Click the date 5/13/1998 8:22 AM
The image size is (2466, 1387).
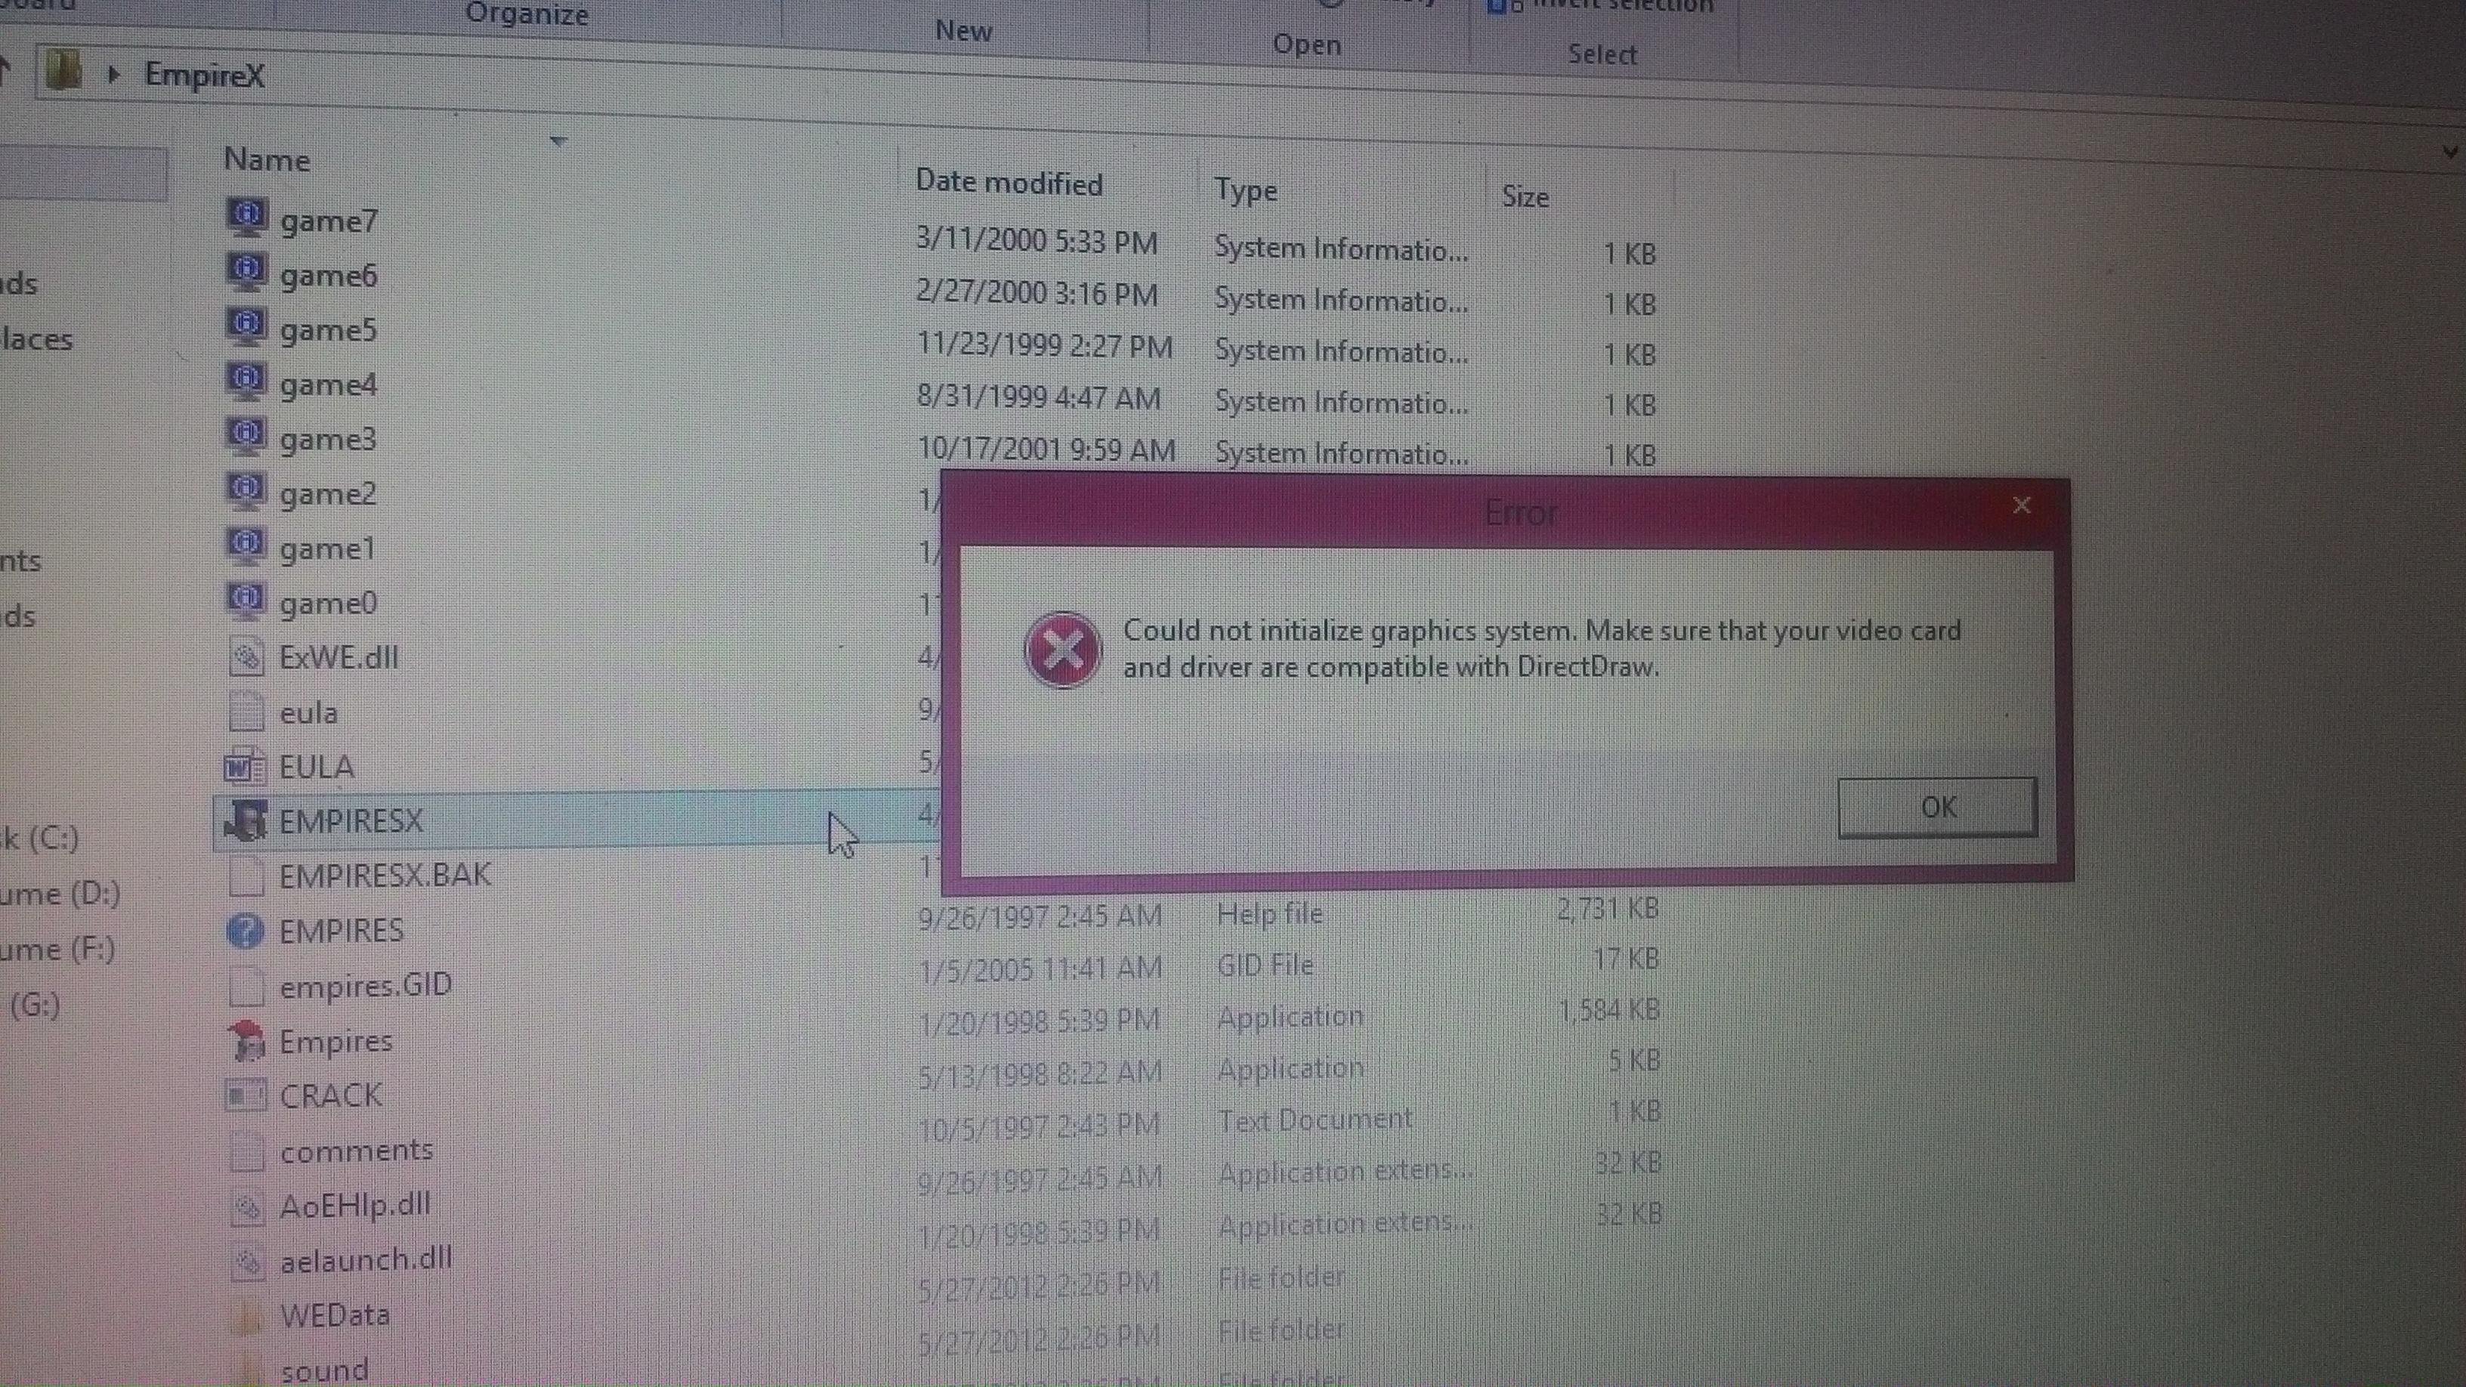(x=1040, y=1072)
